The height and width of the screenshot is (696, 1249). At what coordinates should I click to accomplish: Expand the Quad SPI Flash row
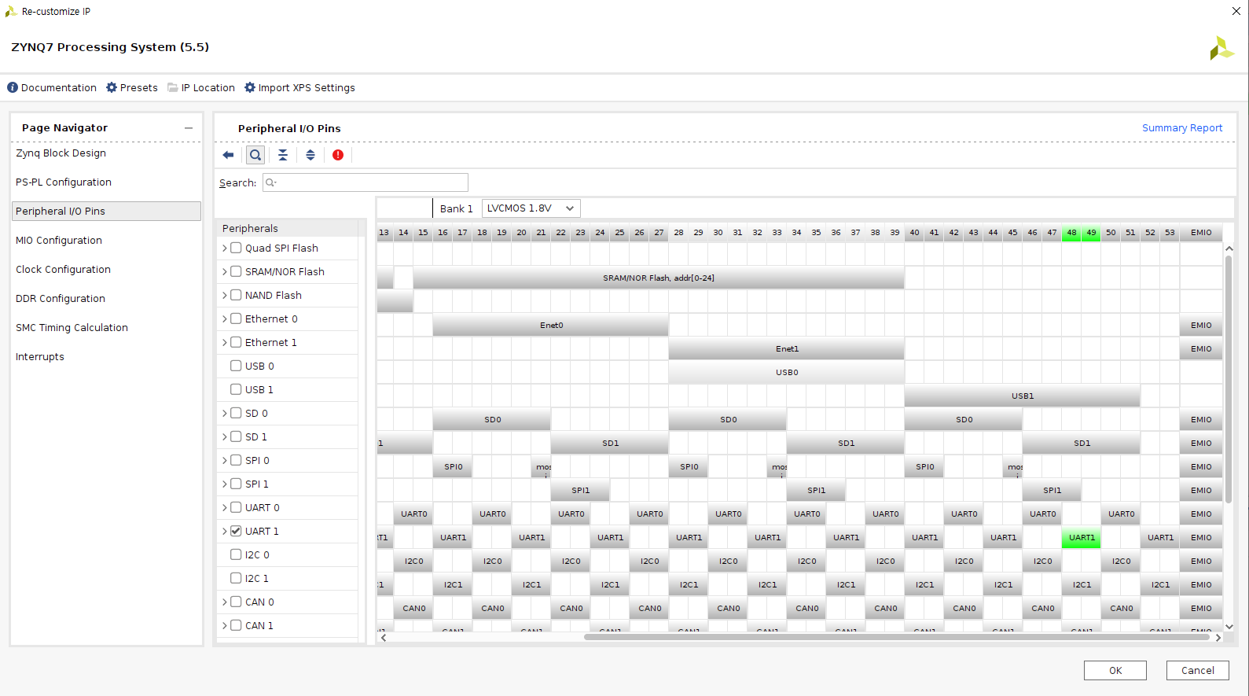click(x=225, y=248)
